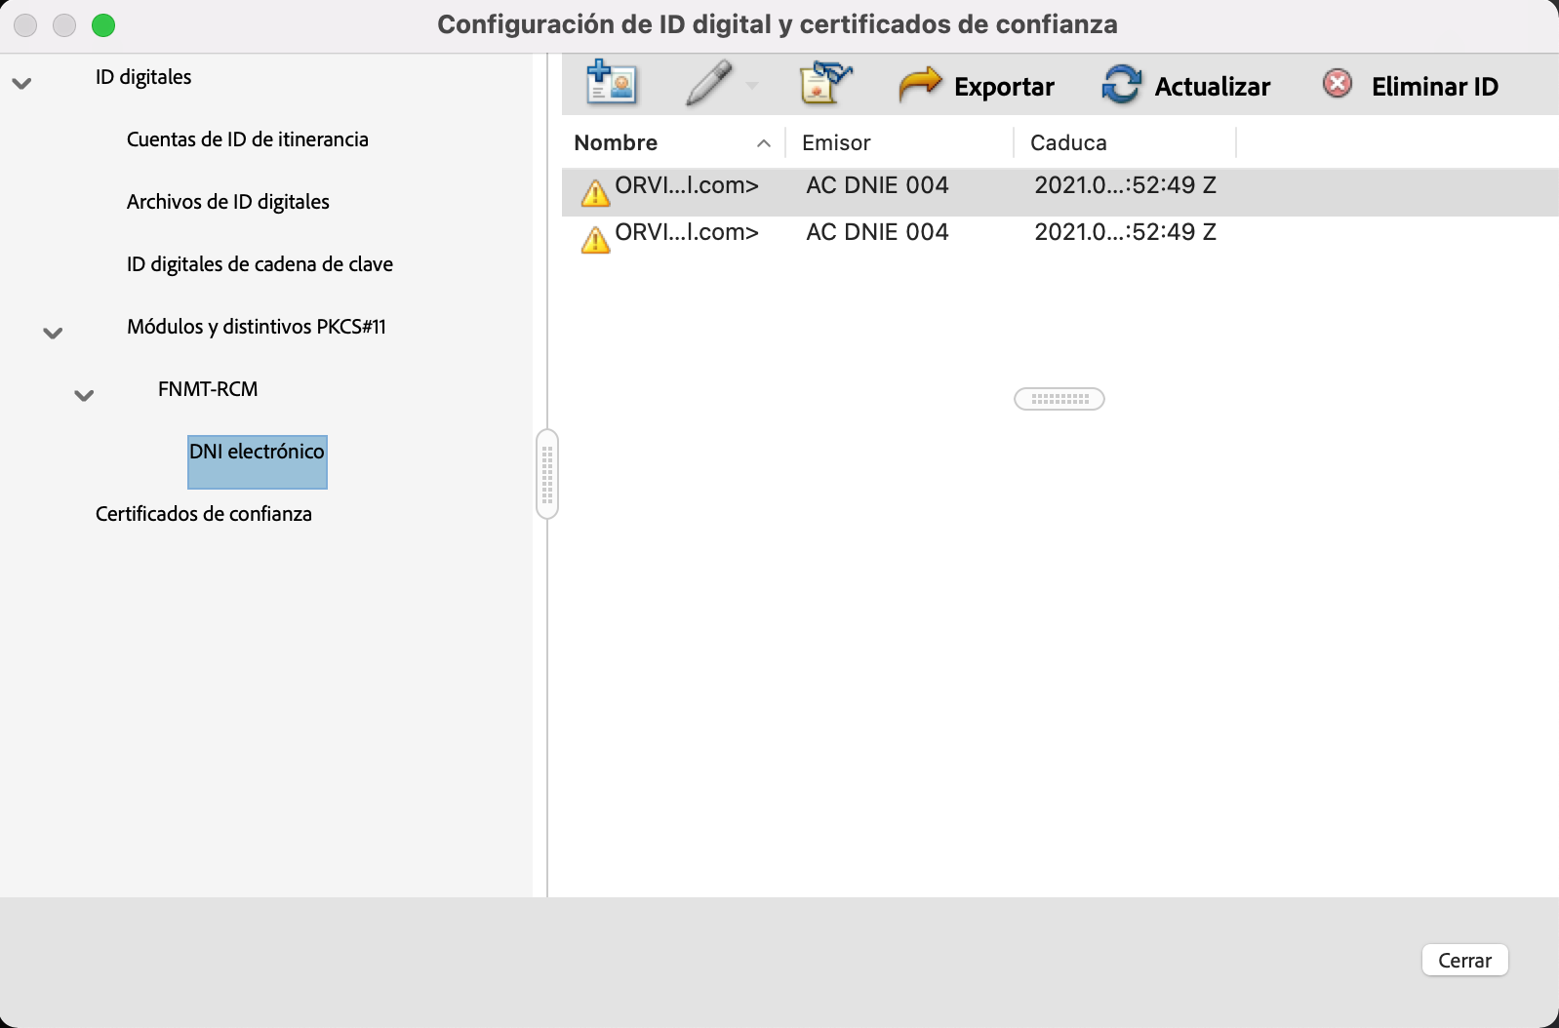Click the horizontal pane divider handle
Screen dimensions: 1559x1028
(x=1059, y=399)
